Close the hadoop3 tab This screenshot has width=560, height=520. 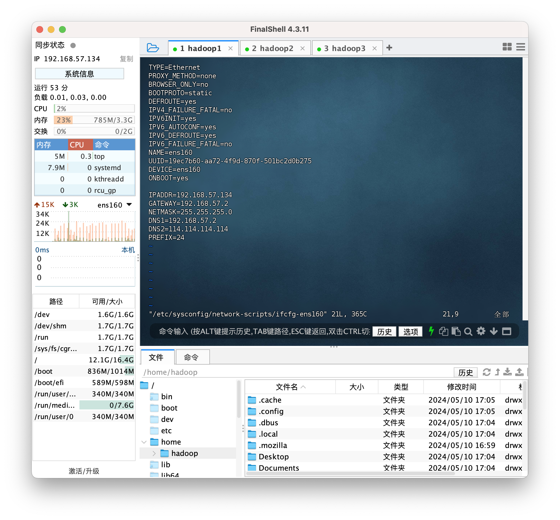click(374, 48)
